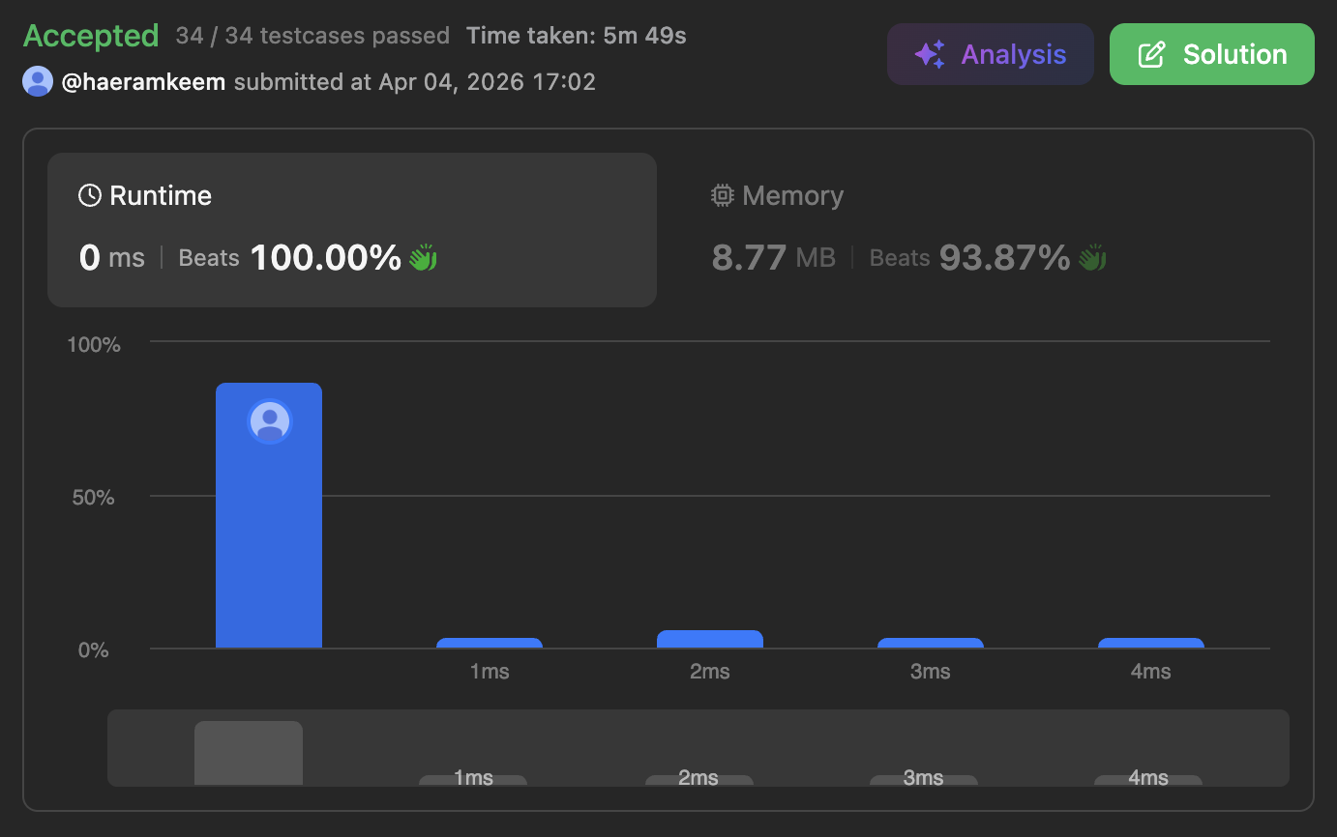Viewport: 1337px width, 837px height.
Task: Select the Runtime stats card
Action: click(352, 230)
